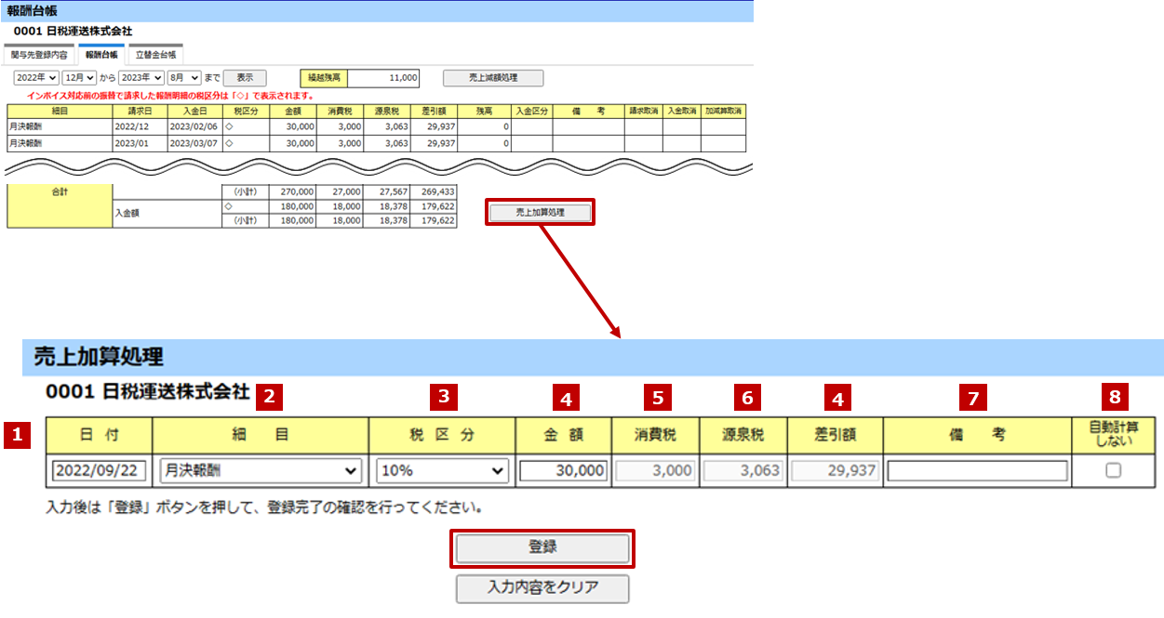Screen dimensions: 1164x618
Task: Click the empty 備考 text field
Action: (x=977, y=471)
